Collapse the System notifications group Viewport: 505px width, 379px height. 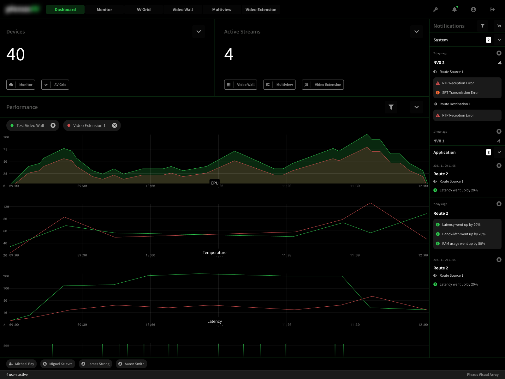(499, 40)
